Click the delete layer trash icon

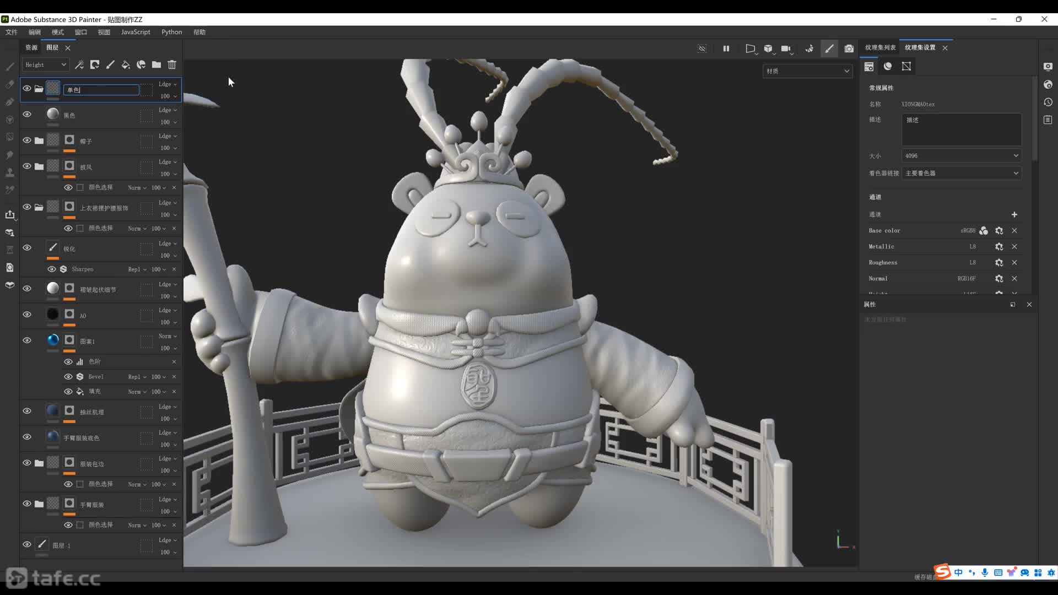point(172,64)
